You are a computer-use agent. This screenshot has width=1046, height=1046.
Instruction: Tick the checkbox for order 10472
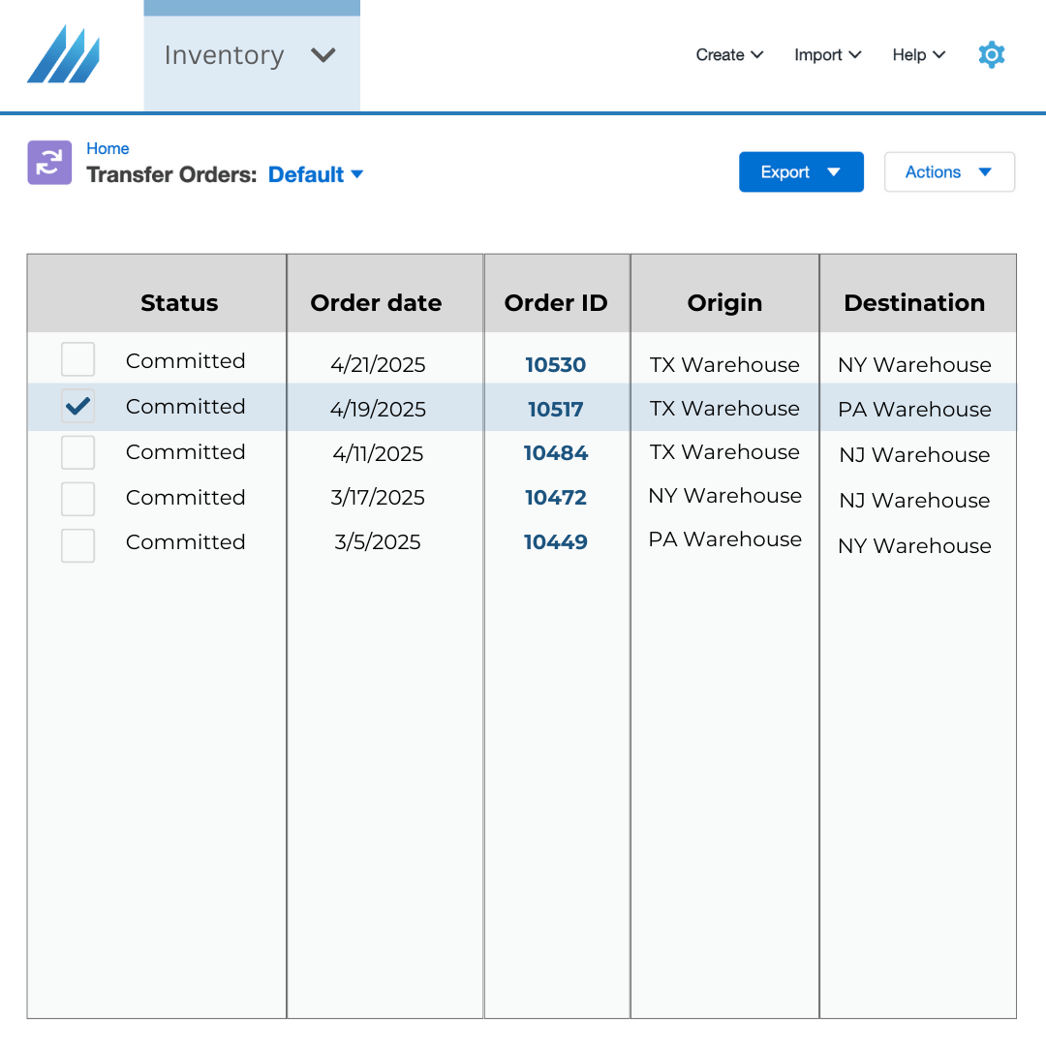tap(77, 499)
